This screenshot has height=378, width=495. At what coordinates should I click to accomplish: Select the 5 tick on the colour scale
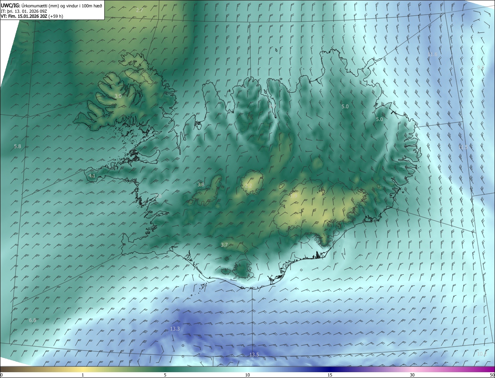coord(165,375)
